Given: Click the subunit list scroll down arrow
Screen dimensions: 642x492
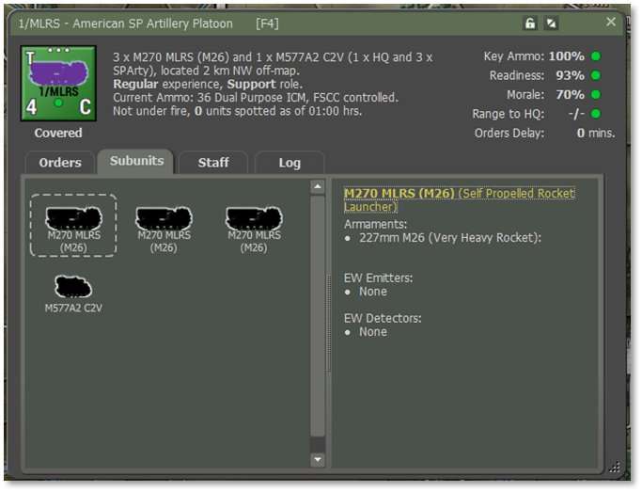Looking at the screenshot, I should tap(318, 459).
